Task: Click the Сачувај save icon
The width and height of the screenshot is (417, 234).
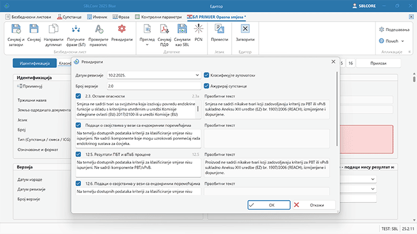Action: (34, 29)
